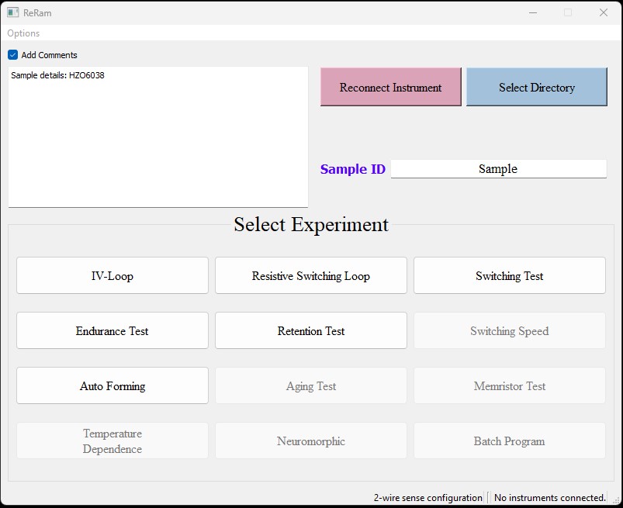Click the Neuromorphic button
Screen dimensions: 623x508
coord(311,441)
